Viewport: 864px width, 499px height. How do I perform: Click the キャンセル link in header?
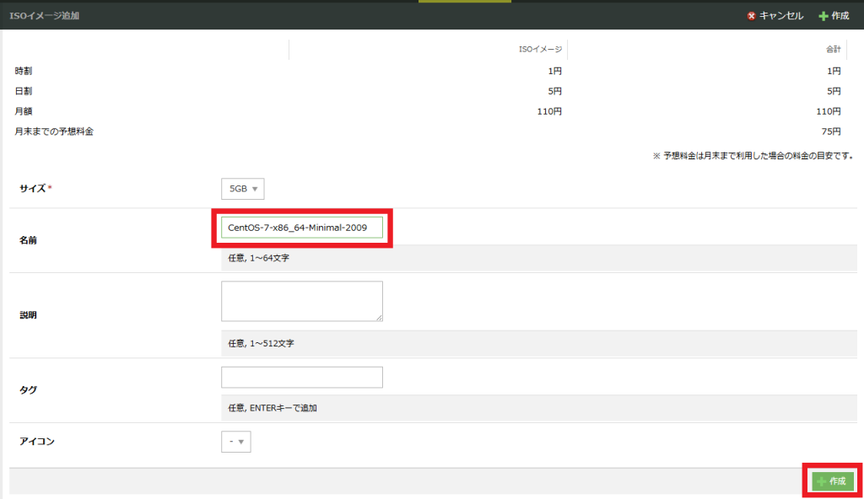pos(780,16)
